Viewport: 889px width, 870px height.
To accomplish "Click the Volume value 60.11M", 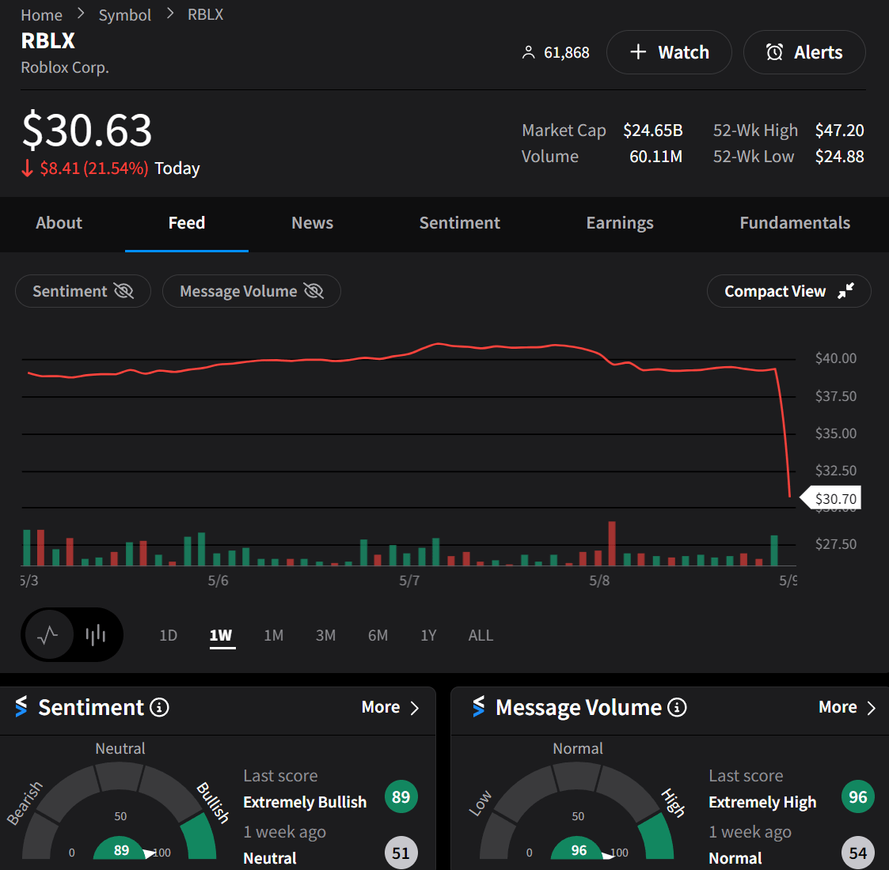I will point(656,157).
